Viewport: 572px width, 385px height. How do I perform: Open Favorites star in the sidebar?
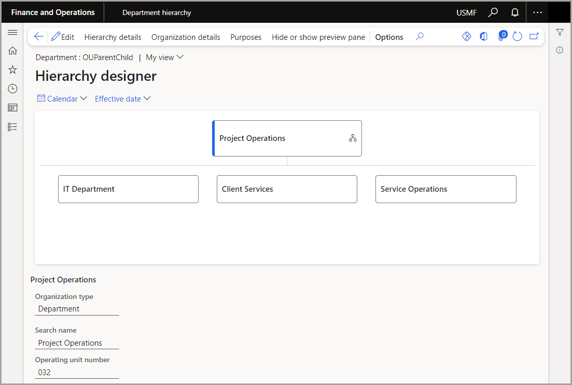coord(12,69)
